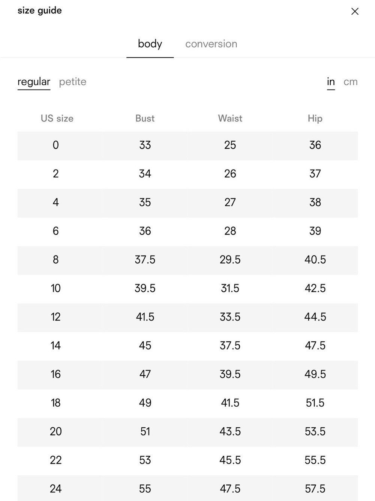Viewport: 375px width, 501px height.
Task: Click the Waist column header
Action: [230, 118]
